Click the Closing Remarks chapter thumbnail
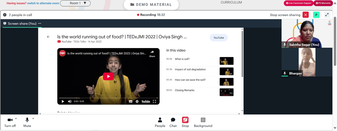The width and height of the screenshot is (337, 131). tap(226, 92)
